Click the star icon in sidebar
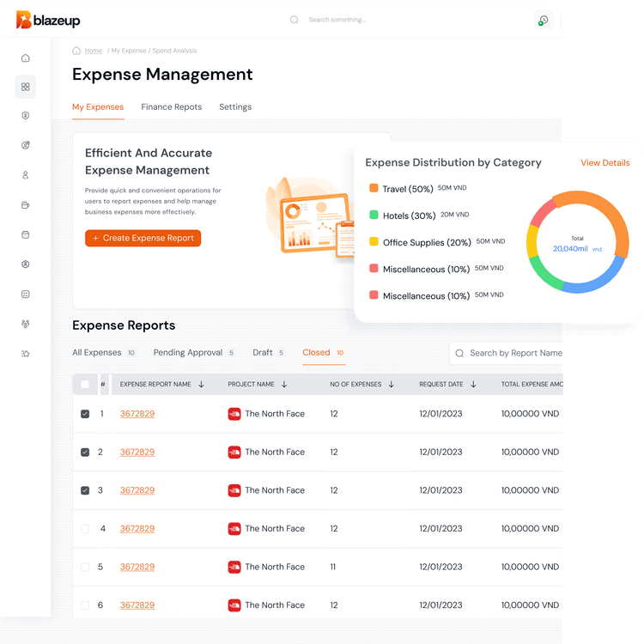The image size is (644, 644). pos(26,354)
